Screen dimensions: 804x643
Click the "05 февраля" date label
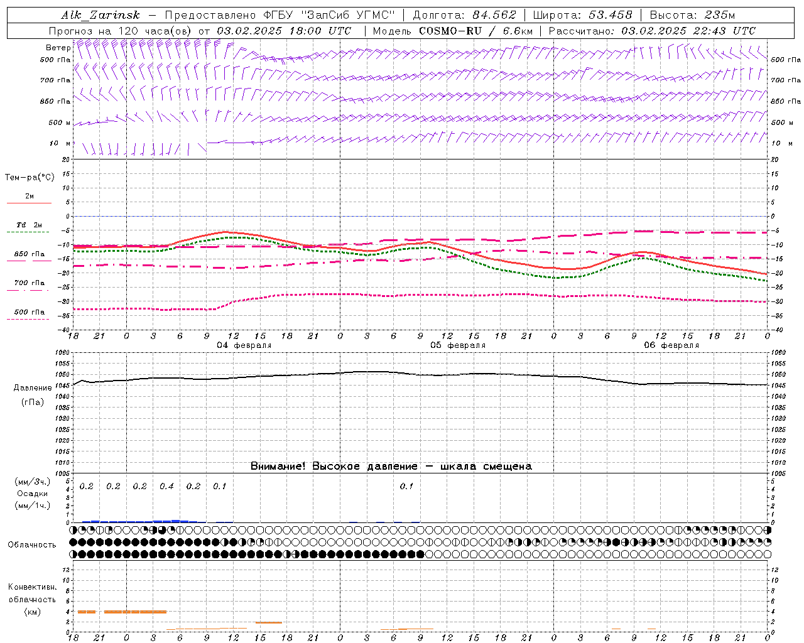[x=458, y=345]
